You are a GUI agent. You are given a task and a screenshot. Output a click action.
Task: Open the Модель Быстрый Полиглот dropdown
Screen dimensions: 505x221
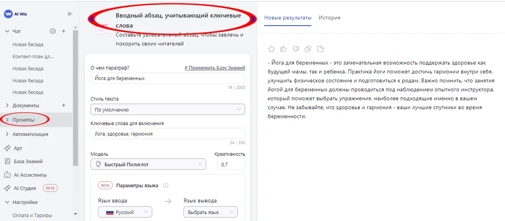click(148, 164)
